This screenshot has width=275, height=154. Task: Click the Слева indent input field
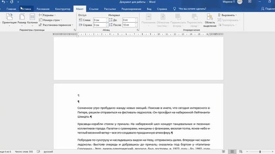coord(99,20)
